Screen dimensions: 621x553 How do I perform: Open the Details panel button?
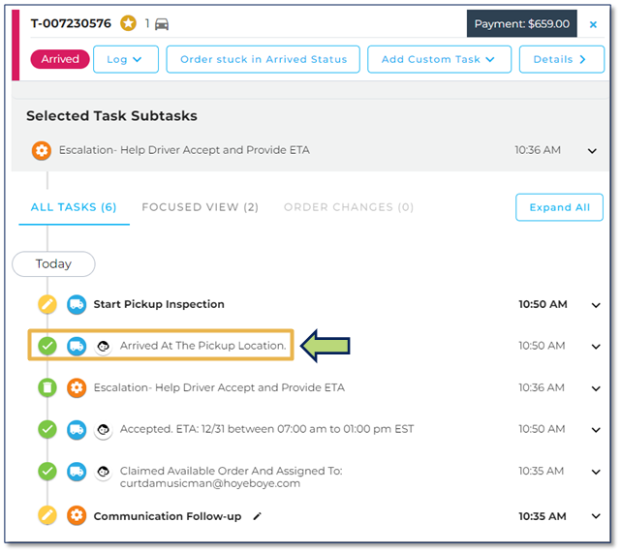tap(562, 59)
